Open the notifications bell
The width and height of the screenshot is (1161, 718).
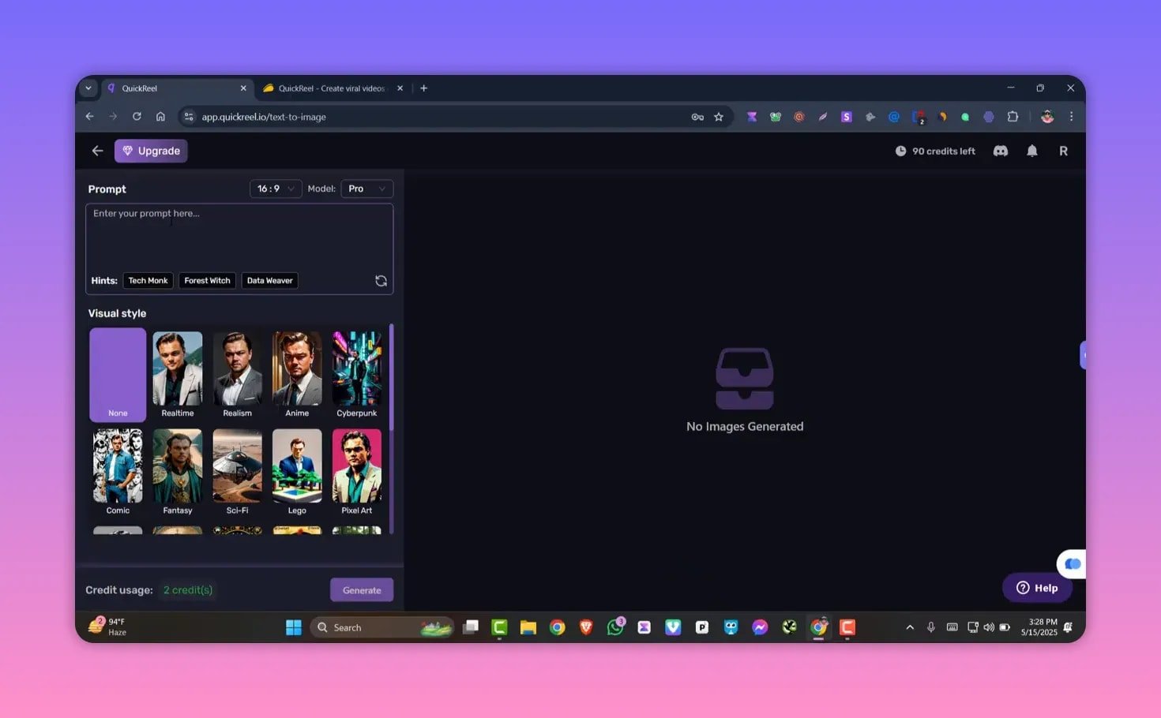(1031, 151)
